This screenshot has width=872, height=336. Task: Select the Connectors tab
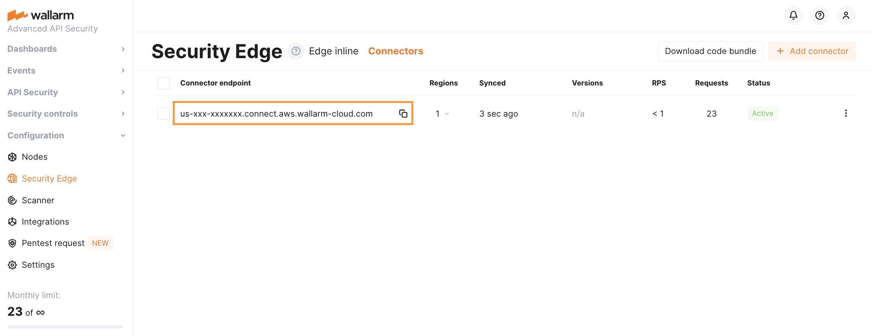395,51
